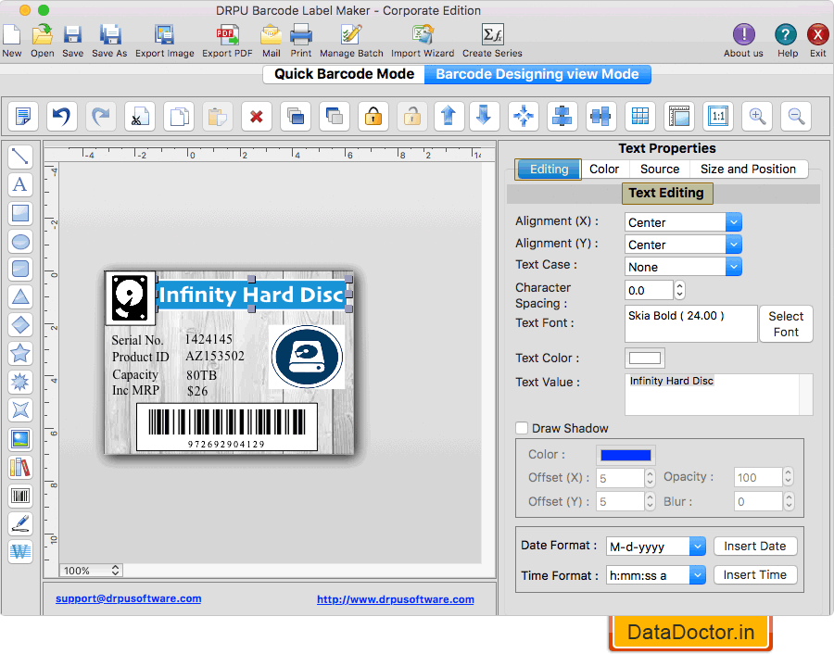Switch to the Editing tab
Screen dimensions: 834x654
(x=549, y=170)
